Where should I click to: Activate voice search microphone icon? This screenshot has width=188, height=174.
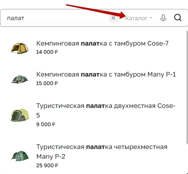163,18
